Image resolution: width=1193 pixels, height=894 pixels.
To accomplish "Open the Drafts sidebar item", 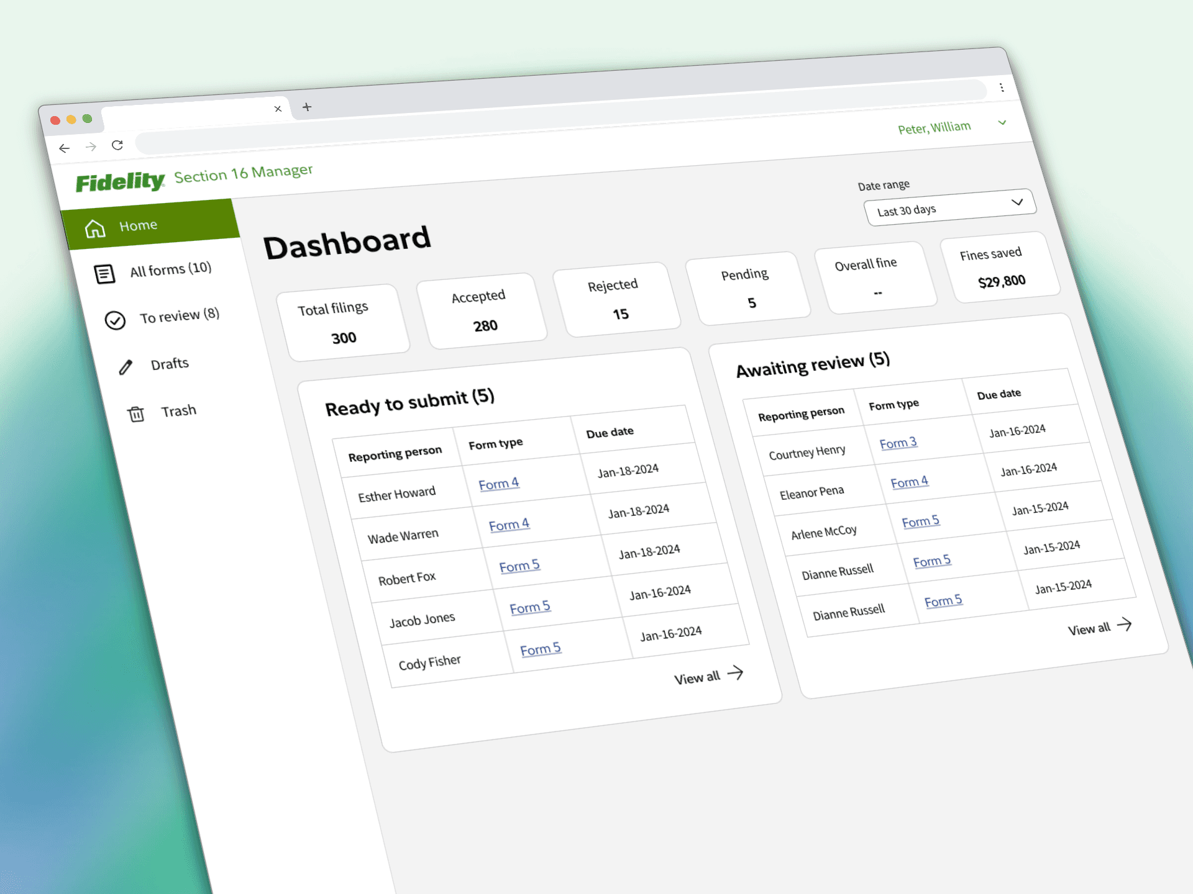I will [170, 364].
